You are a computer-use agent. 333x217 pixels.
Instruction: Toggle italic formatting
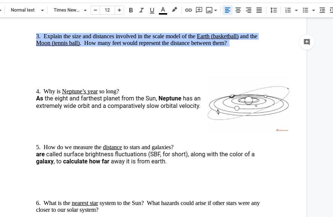point(141,10)
